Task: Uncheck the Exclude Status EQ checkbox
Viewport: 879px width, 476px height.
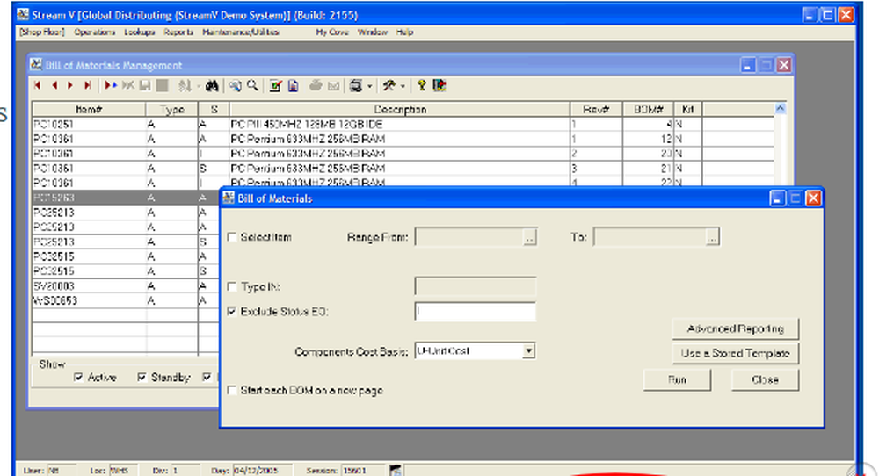Action: point(231,312)
